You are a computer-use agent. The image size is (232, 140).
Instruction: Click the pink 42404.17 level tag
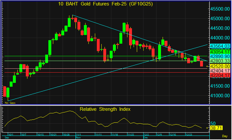220,71
